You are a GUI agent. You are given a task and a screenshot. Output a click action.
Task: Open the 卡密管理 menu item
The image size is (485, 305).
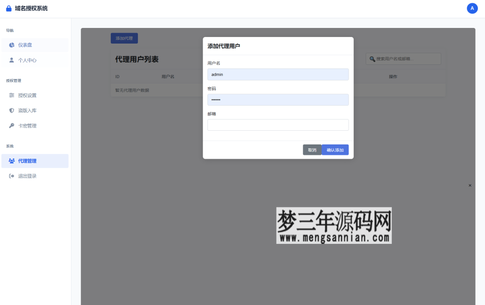coord(28,125)
